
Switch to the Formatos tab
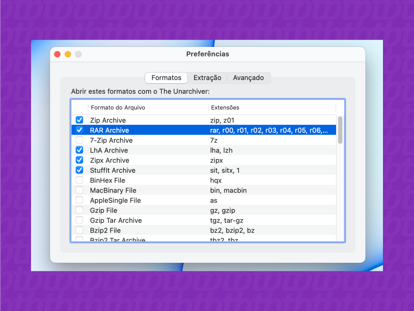point(166,78)
